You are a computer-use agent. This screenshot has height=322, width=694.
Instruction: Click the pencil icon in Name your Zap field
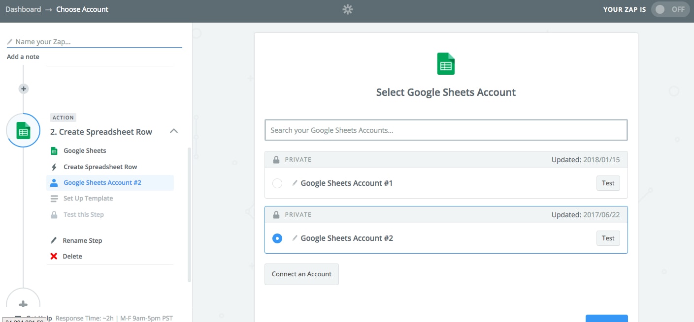coord(10,42)
